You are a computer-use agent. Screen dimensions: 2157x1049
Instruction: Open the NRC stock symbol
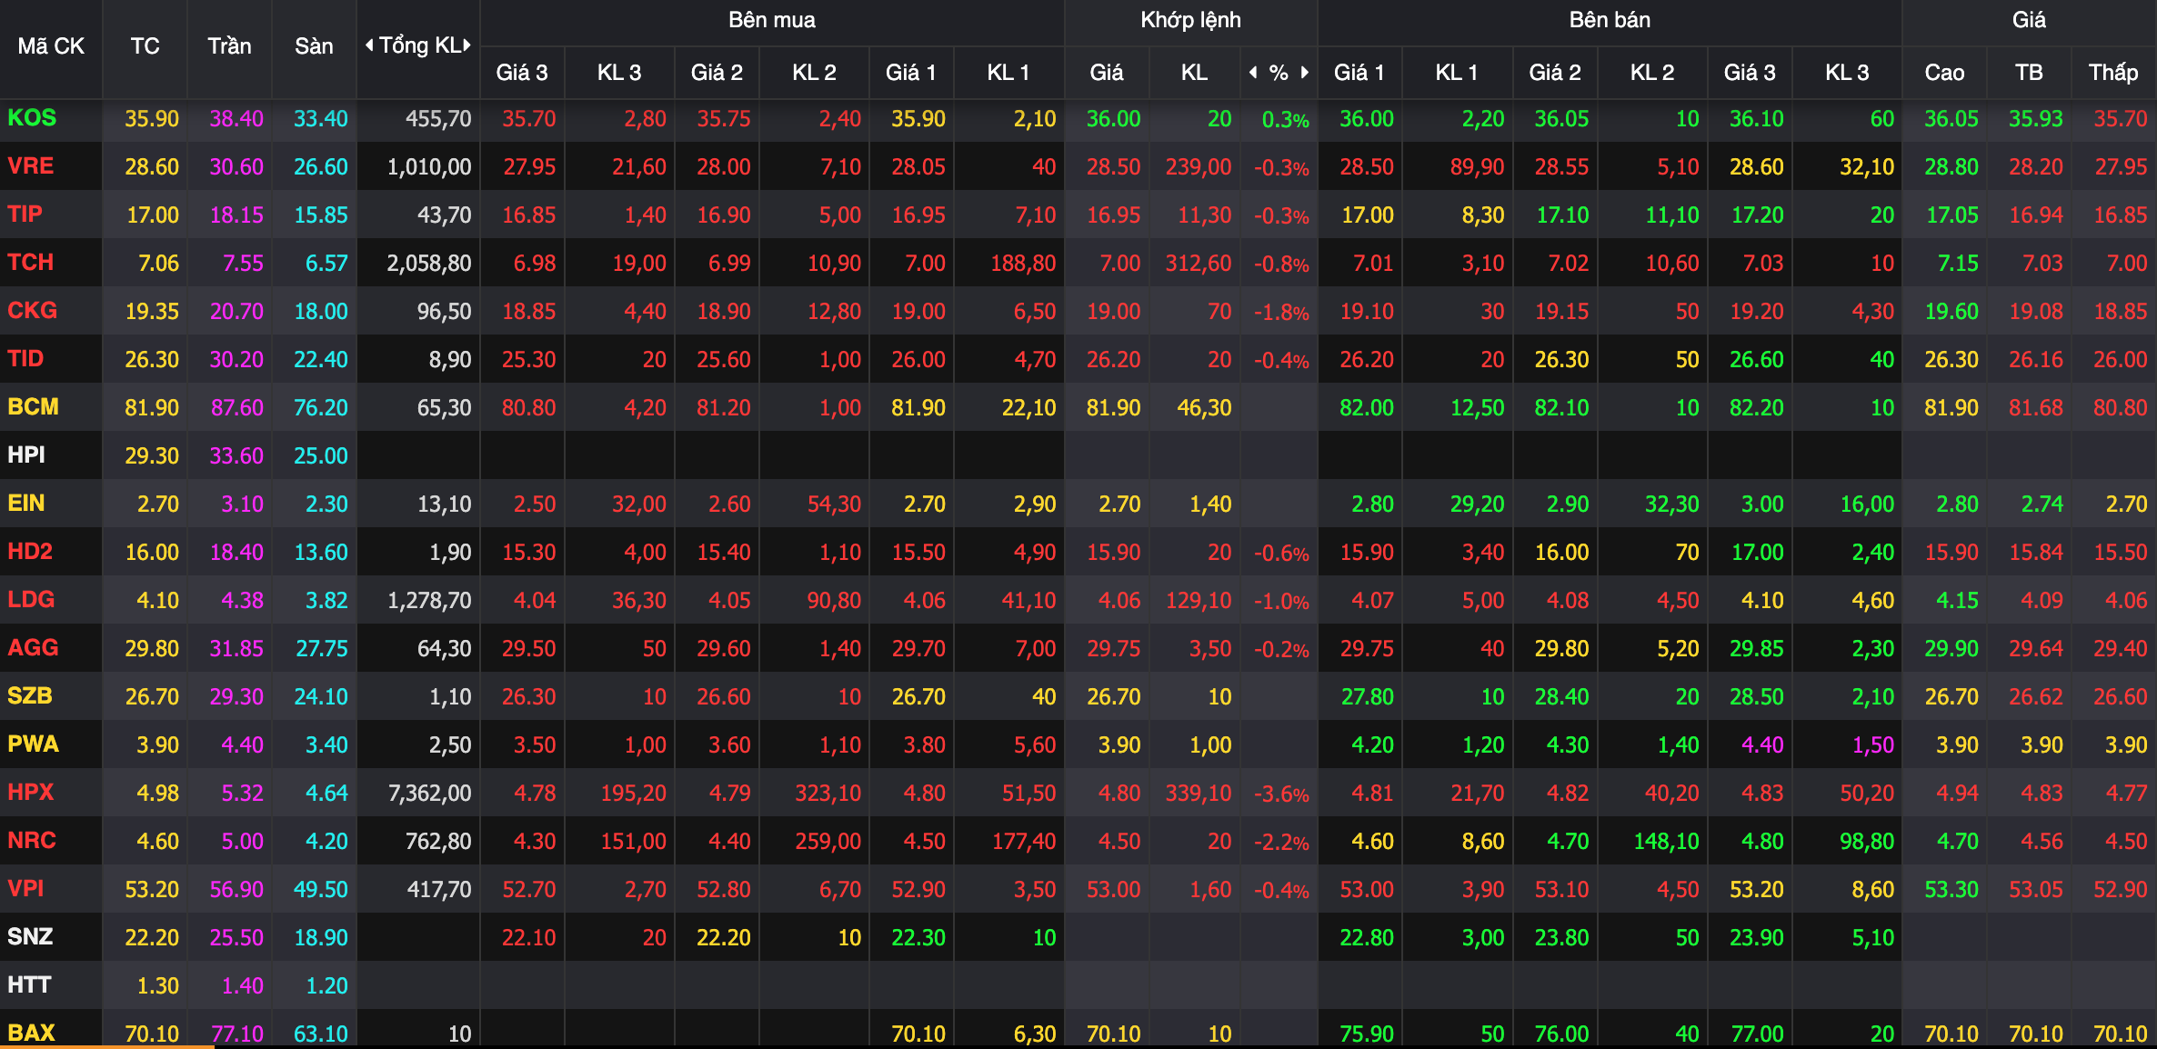coord(32,841)
